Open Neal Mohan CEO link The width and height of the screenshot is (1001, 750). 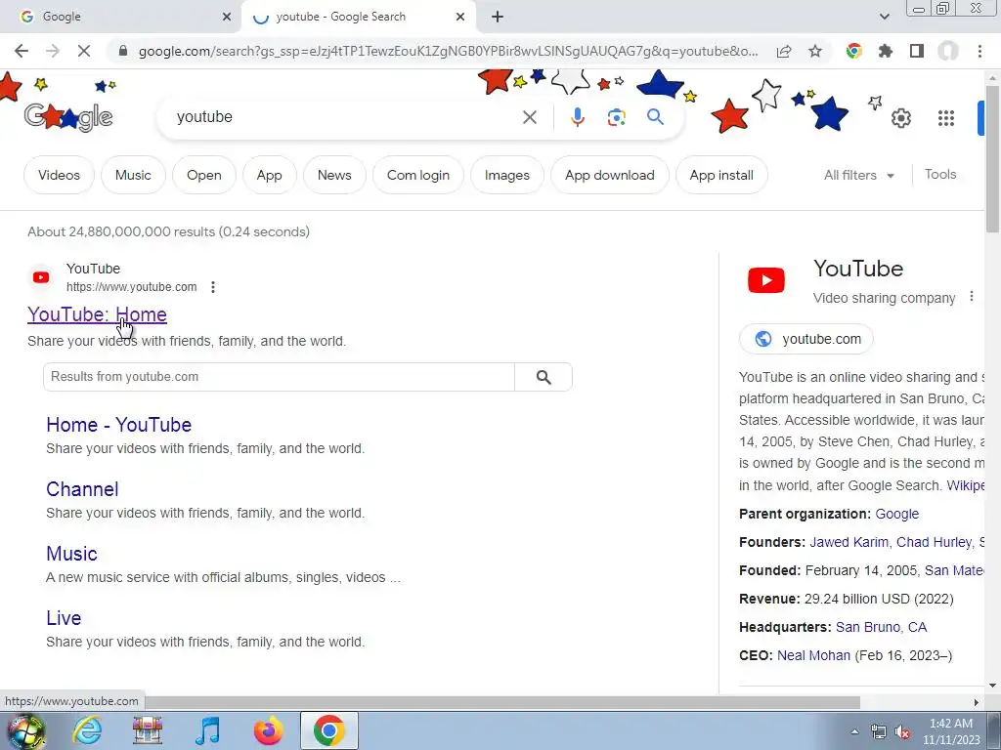click(813, 655)
